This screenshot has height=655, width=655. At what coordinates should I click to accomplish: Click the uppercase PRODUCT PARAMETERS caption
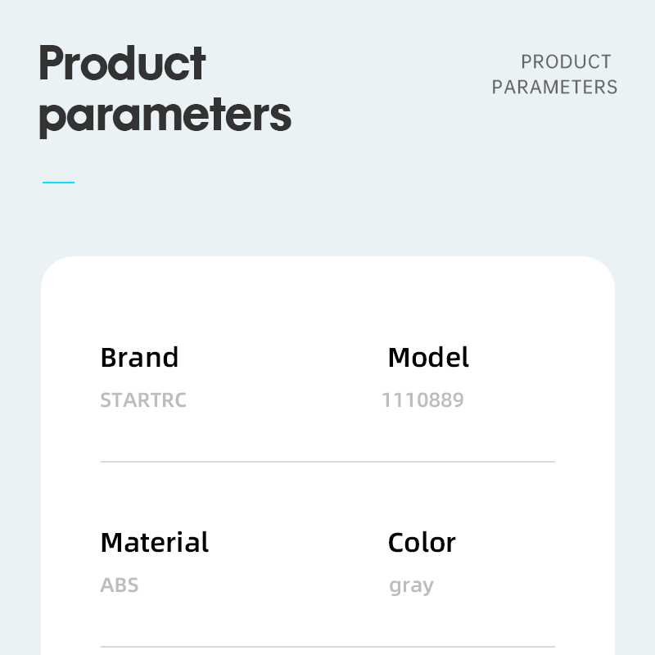[x=554, y=75]
